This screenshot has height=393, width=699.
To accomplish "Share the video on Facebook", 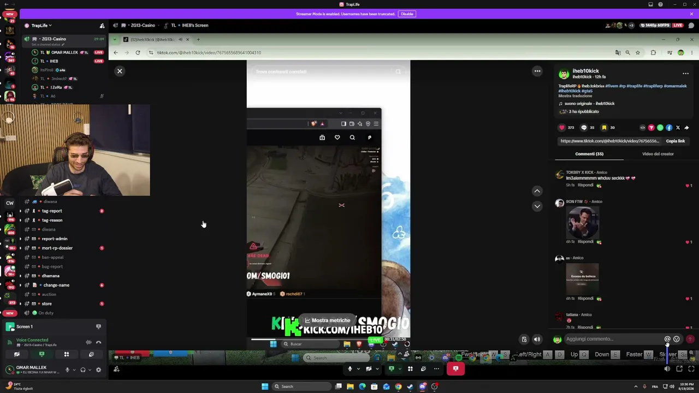I will [x=669, y=128].
